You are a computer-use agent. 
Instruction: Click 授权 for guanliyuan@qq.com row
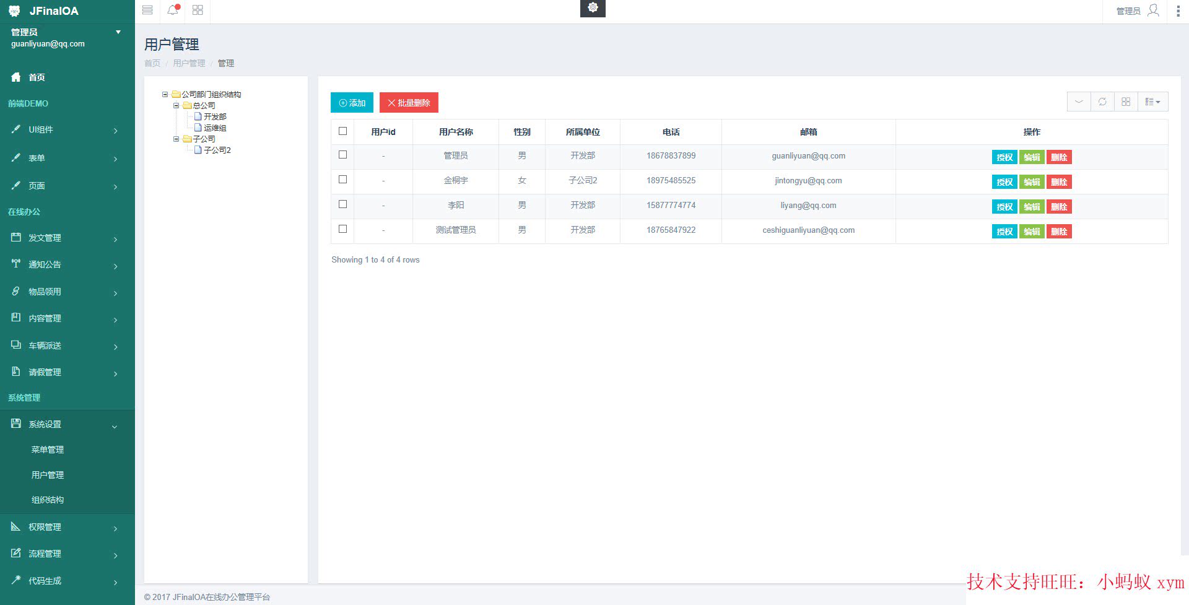click(1004, 157)
